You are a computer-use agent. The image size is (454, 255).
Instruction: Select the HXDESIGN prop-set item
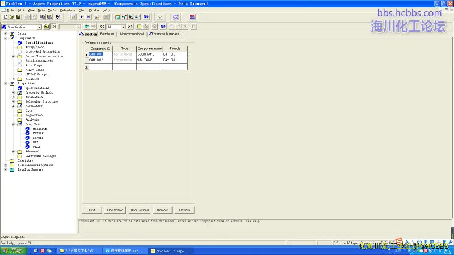[x=40, y=129]
